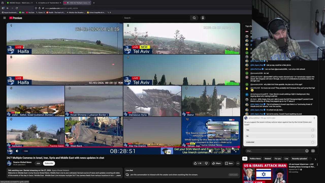325x183 pixels.
Task: Select the Related filter chip
Action: 268,159
